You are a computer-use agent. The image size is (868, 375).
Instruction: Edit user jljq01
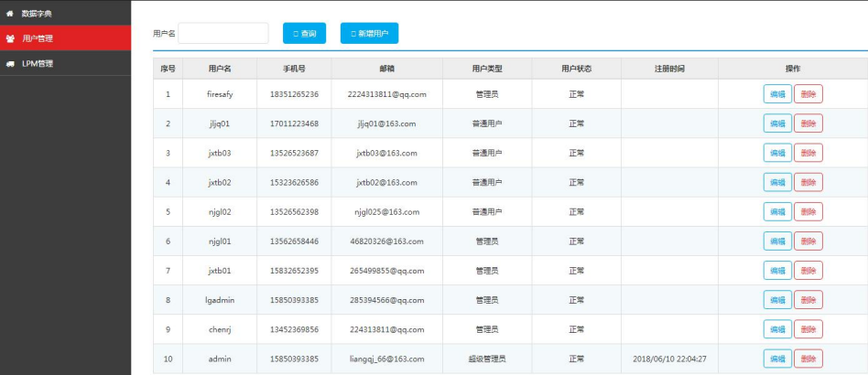pos(777,123)
